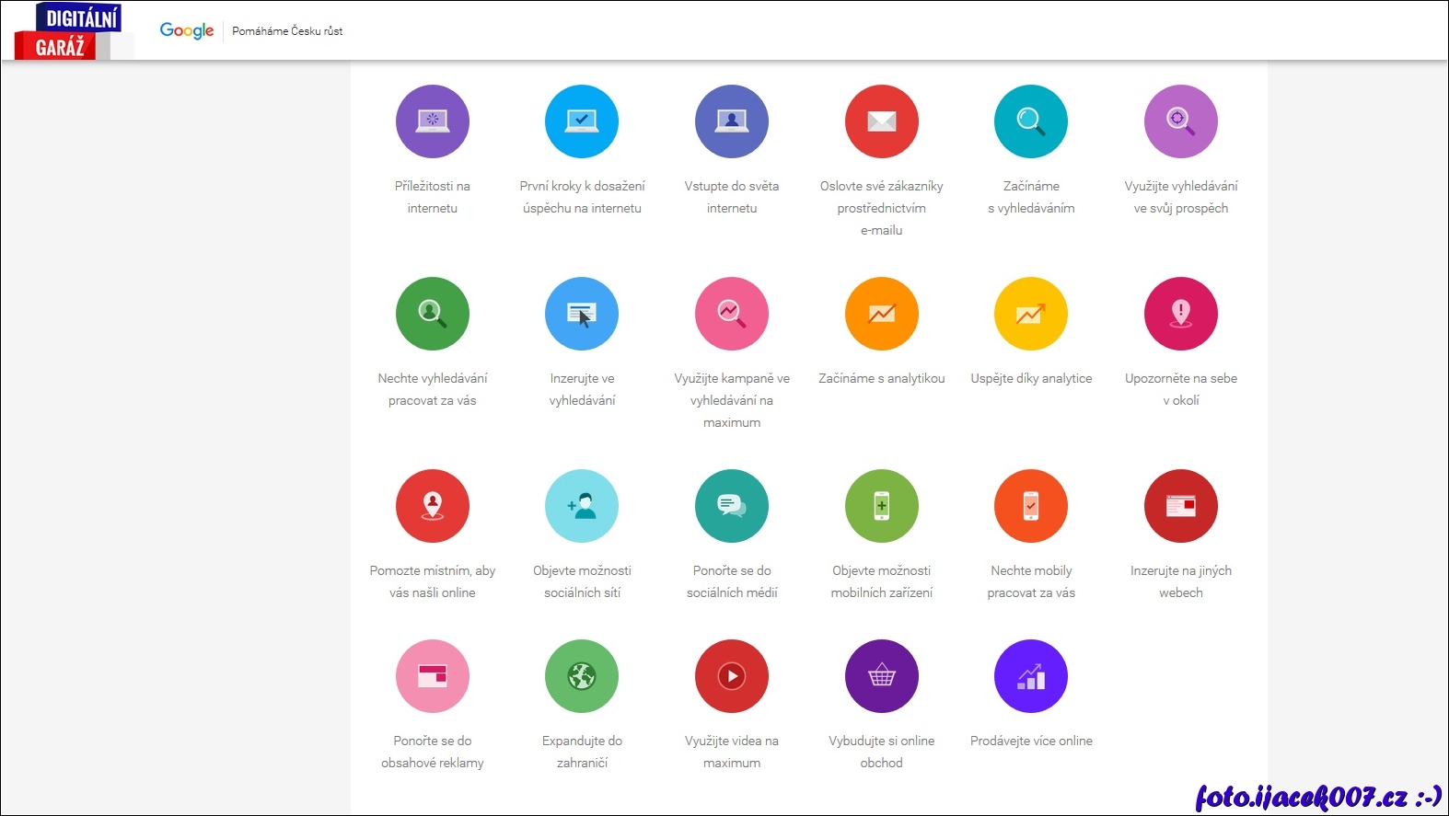Screen dimensions: 1449x816
Task: Click the Google logo in header
Action: 187,30
